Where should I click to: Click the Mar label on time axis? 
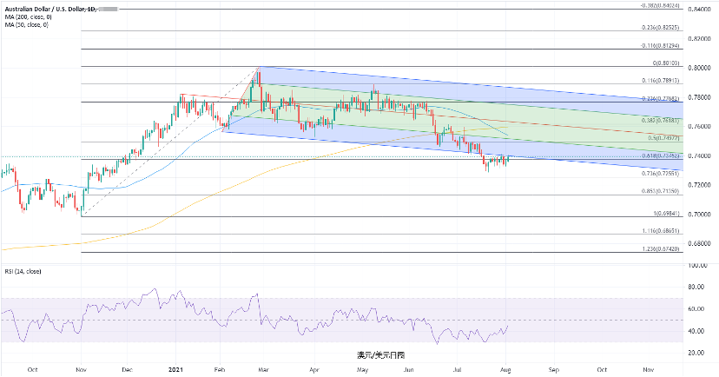coord(264,370)
